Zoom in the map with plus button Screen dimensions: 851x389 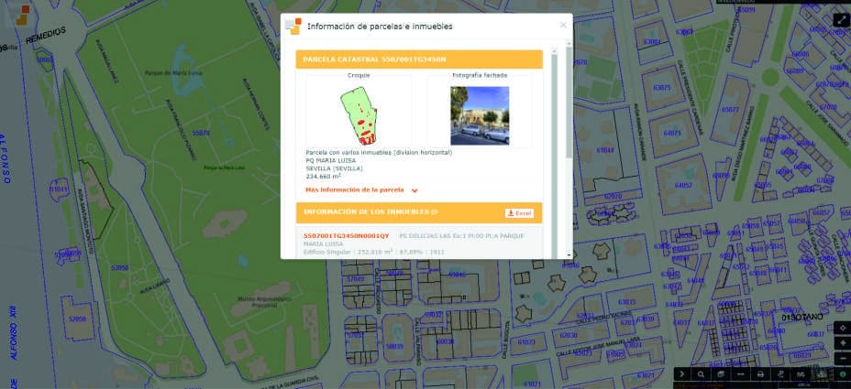[x=843, y=343]
